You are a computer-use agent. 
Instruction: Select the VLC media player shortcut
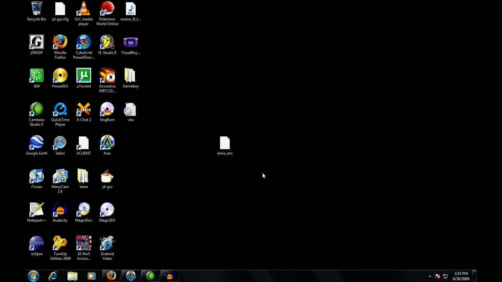point(84,14)
